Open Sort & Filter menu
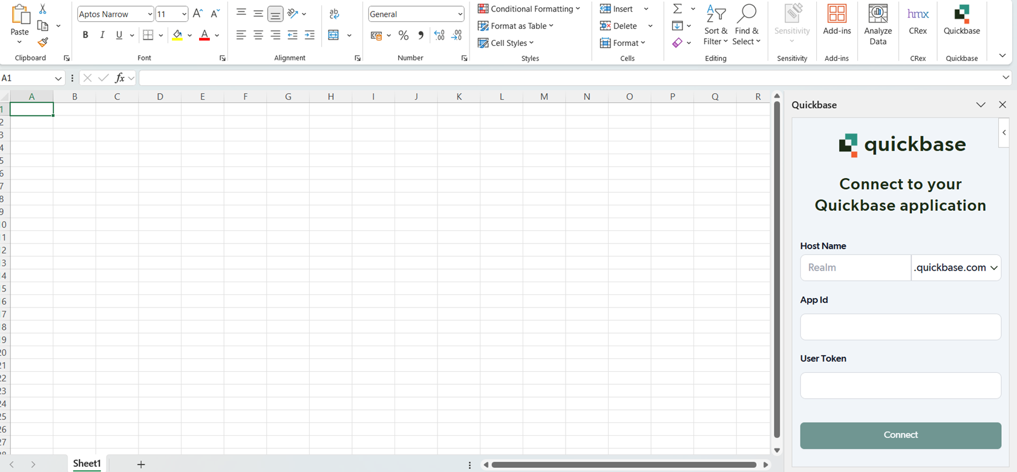The image size is (1017, 472). [716, 25]
